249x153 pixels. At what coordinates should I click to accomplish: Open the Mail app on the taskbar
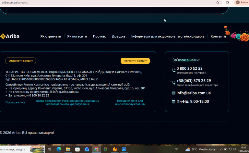(x=87, y=149)
